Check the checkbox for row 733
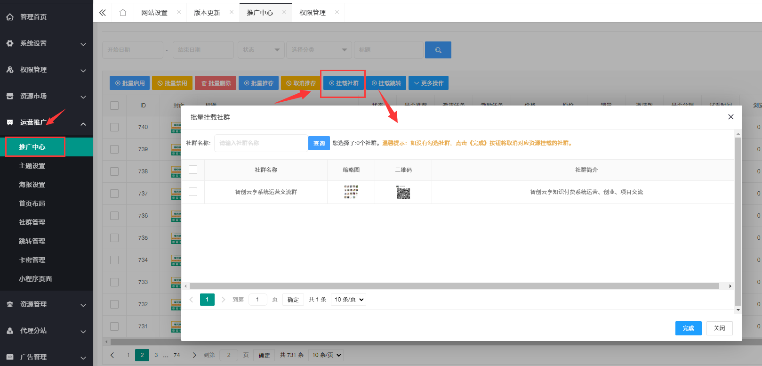Viewport: 762px width, 366px height. tap(114, 282)
